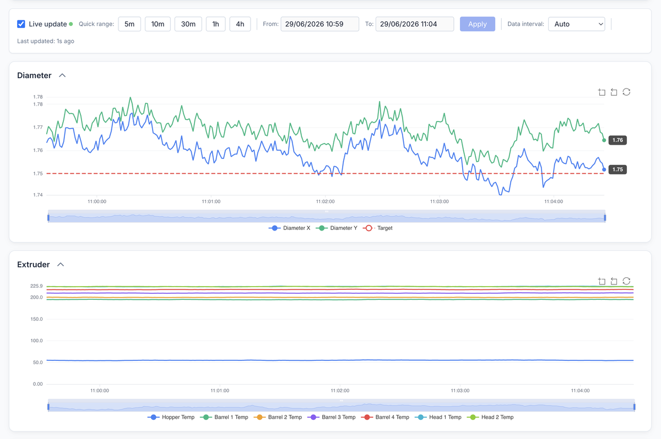Click the 11:02:00 tick in Diameter chart
The image size is (661, 439).
(325, 201)
